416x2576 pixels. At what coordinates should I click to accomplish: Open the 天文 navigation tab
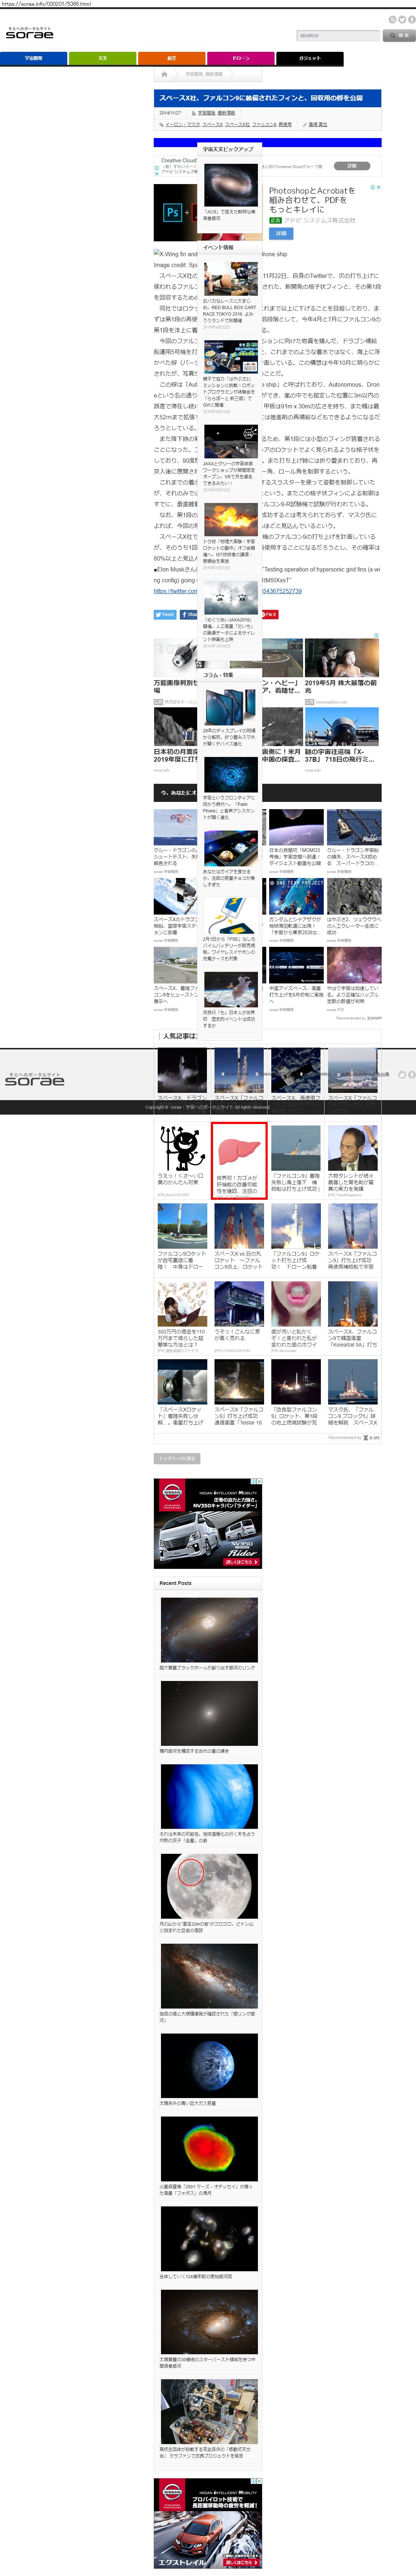103,58
